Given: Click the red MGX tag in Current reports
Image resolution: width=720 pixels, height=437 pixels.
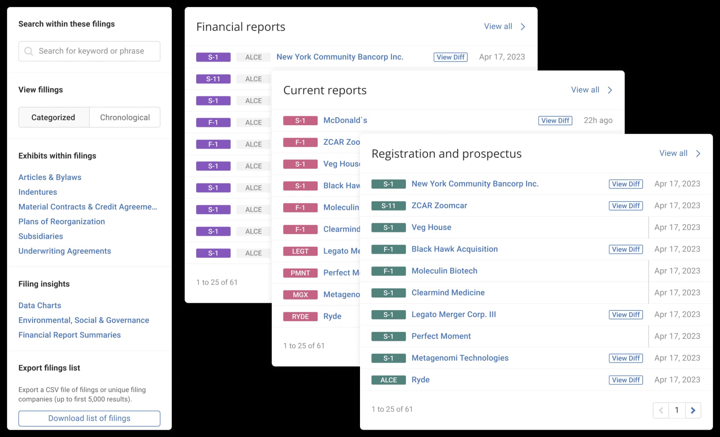Looking at the screenshot, I should tap(300, 295).
